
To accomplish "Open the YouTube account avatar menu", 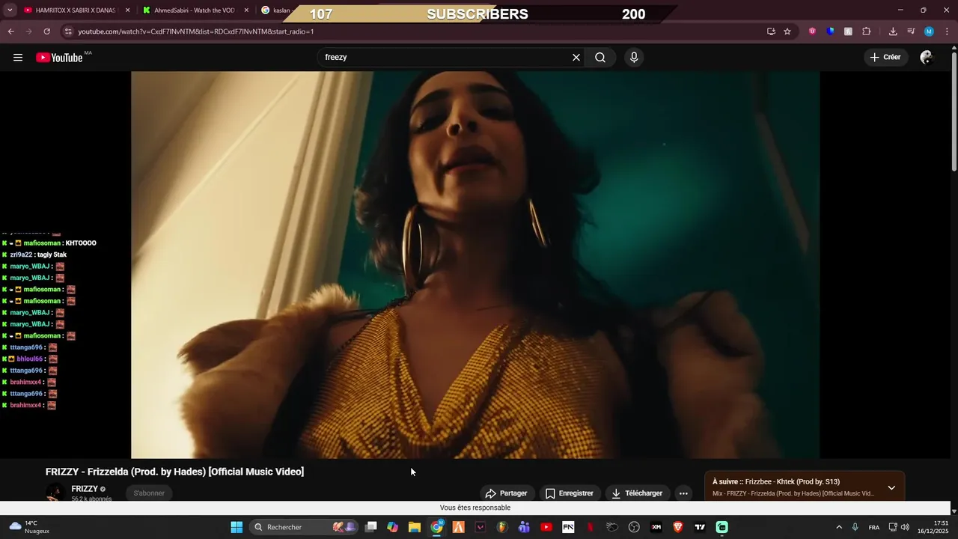I will click(x=927, y=58).
